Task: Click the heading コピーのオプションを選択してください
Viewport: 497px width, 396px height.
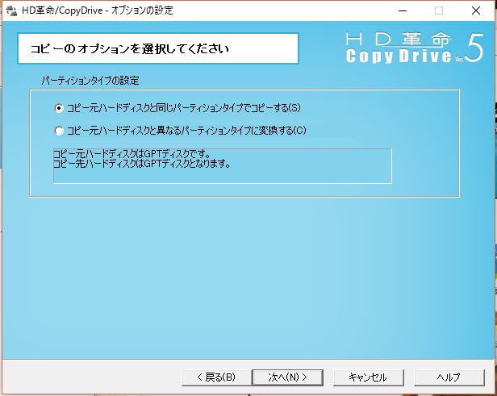Action: [129, 48]
